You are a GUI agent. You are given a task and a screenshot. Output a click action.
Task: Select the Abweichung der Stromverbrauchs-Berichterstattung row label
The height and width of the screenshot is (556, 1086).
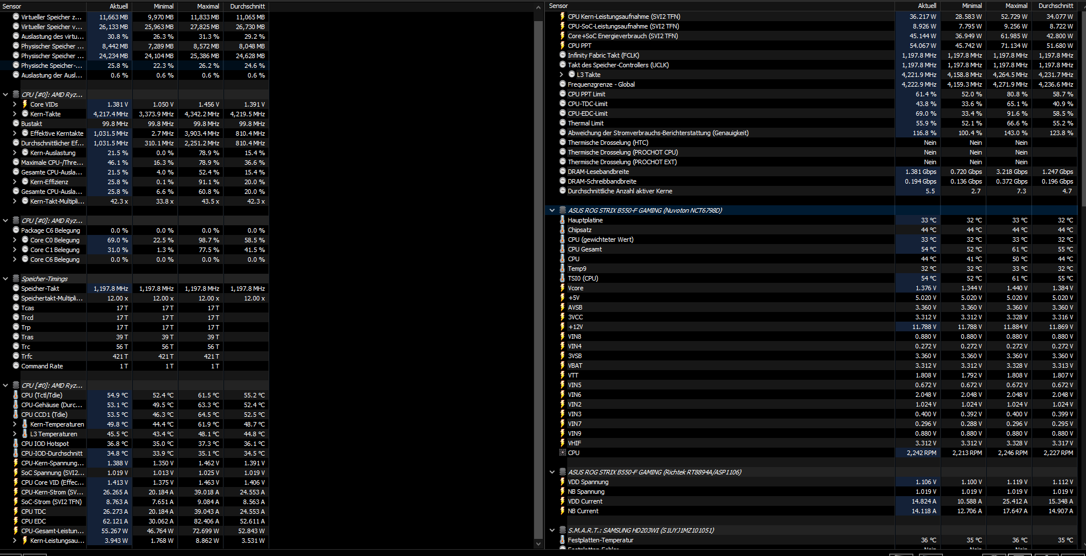click(x=658, y=133)
